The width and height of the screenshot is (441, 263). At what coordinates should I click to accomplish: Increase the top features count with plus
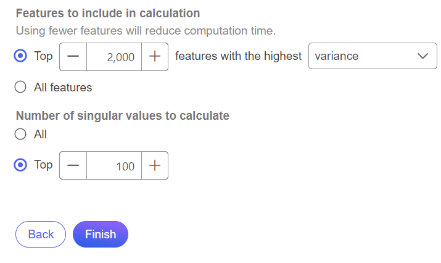click(155, 56)
